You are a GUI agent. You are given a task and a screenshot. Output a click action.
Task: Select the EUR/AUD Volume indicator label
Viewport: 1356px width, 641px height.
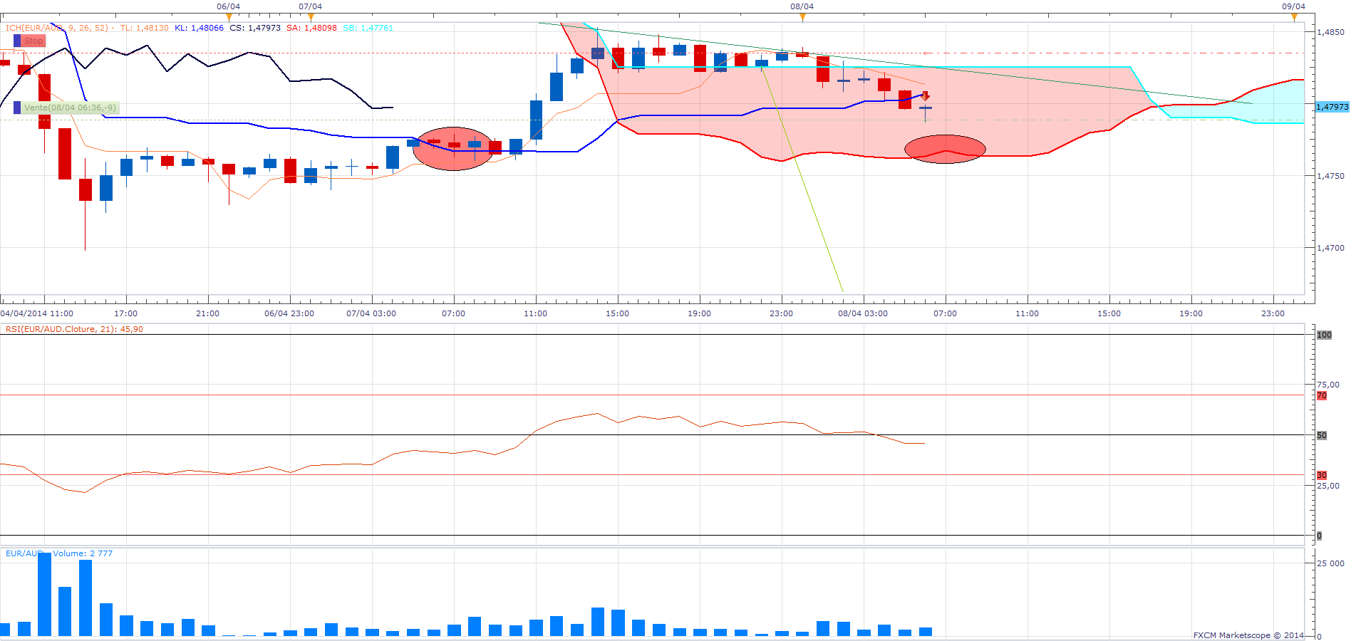pyautogui.click(x=59, y=553)
